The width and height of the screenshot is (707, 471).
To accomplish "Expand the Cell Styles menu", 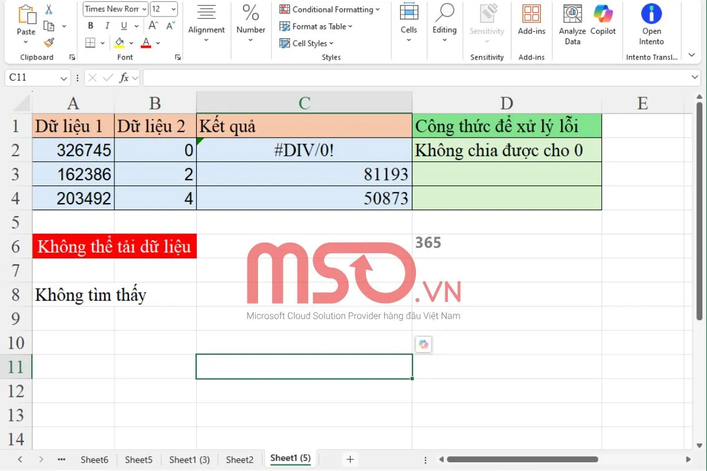I will tap(306, 43).
